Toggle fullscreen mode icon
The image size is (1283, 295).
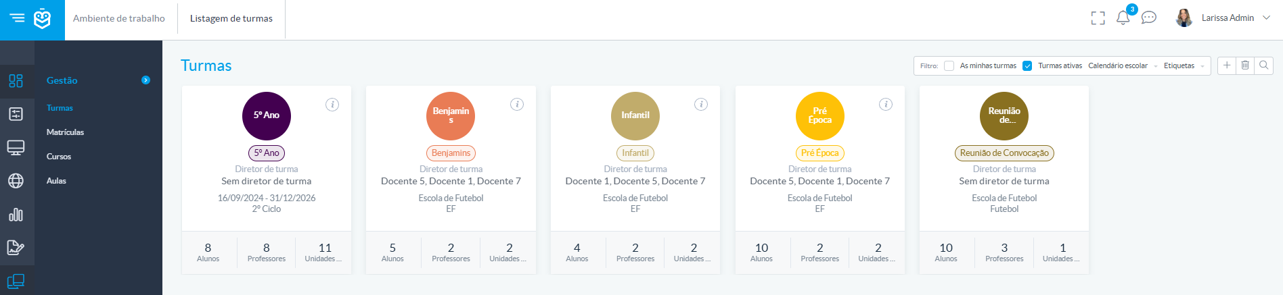(1098, 18)
